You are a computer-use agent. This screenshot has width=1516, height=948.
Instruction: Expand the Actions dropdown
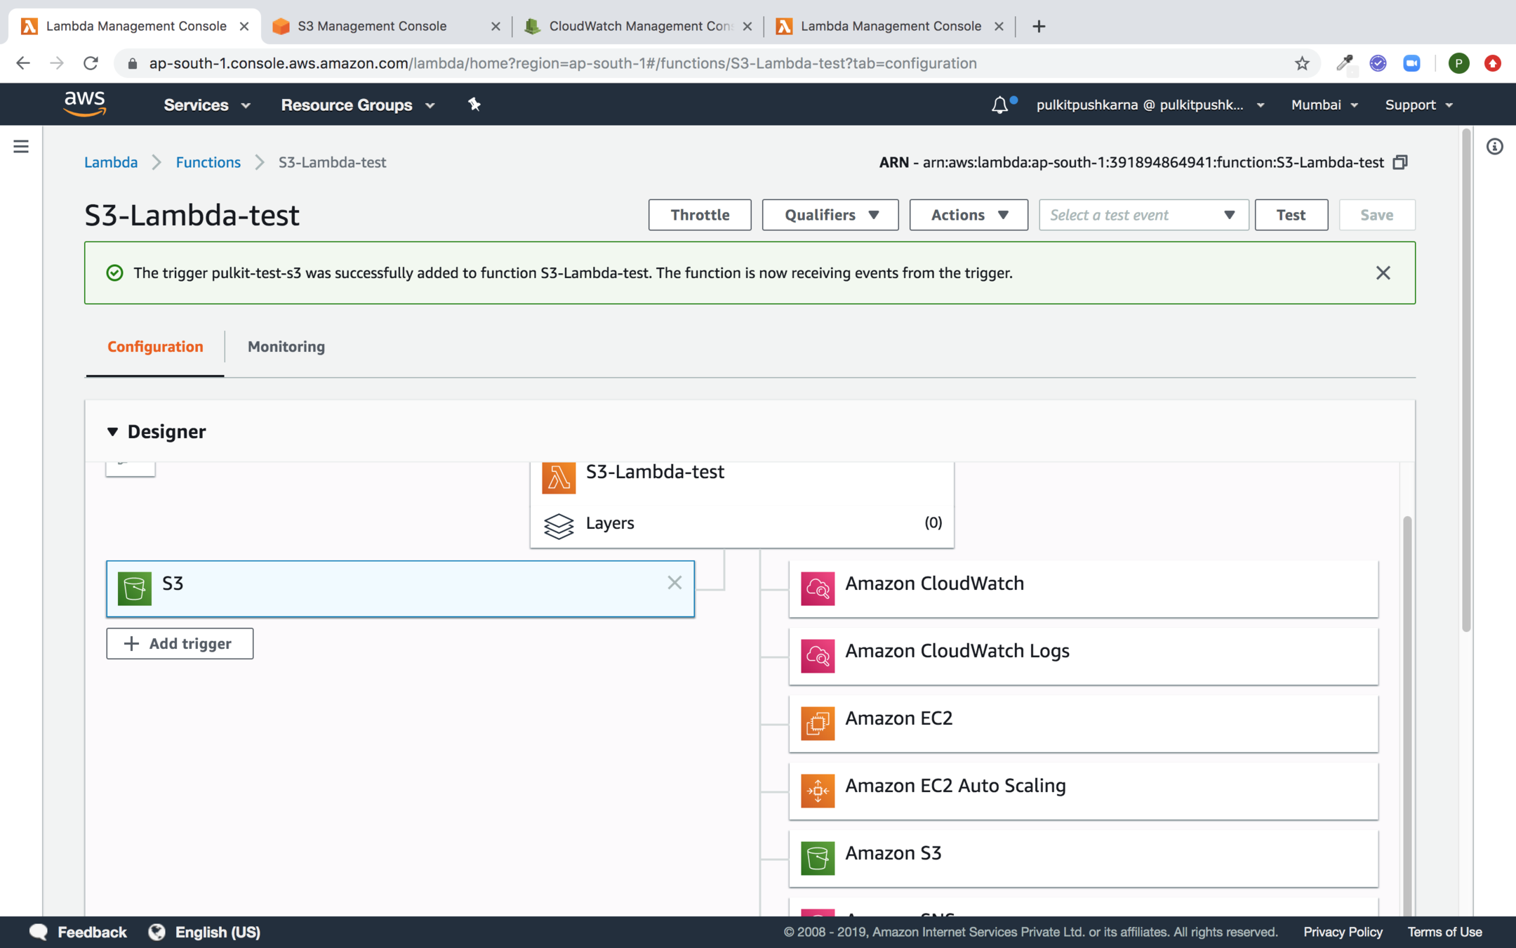(x=969, y=215)
